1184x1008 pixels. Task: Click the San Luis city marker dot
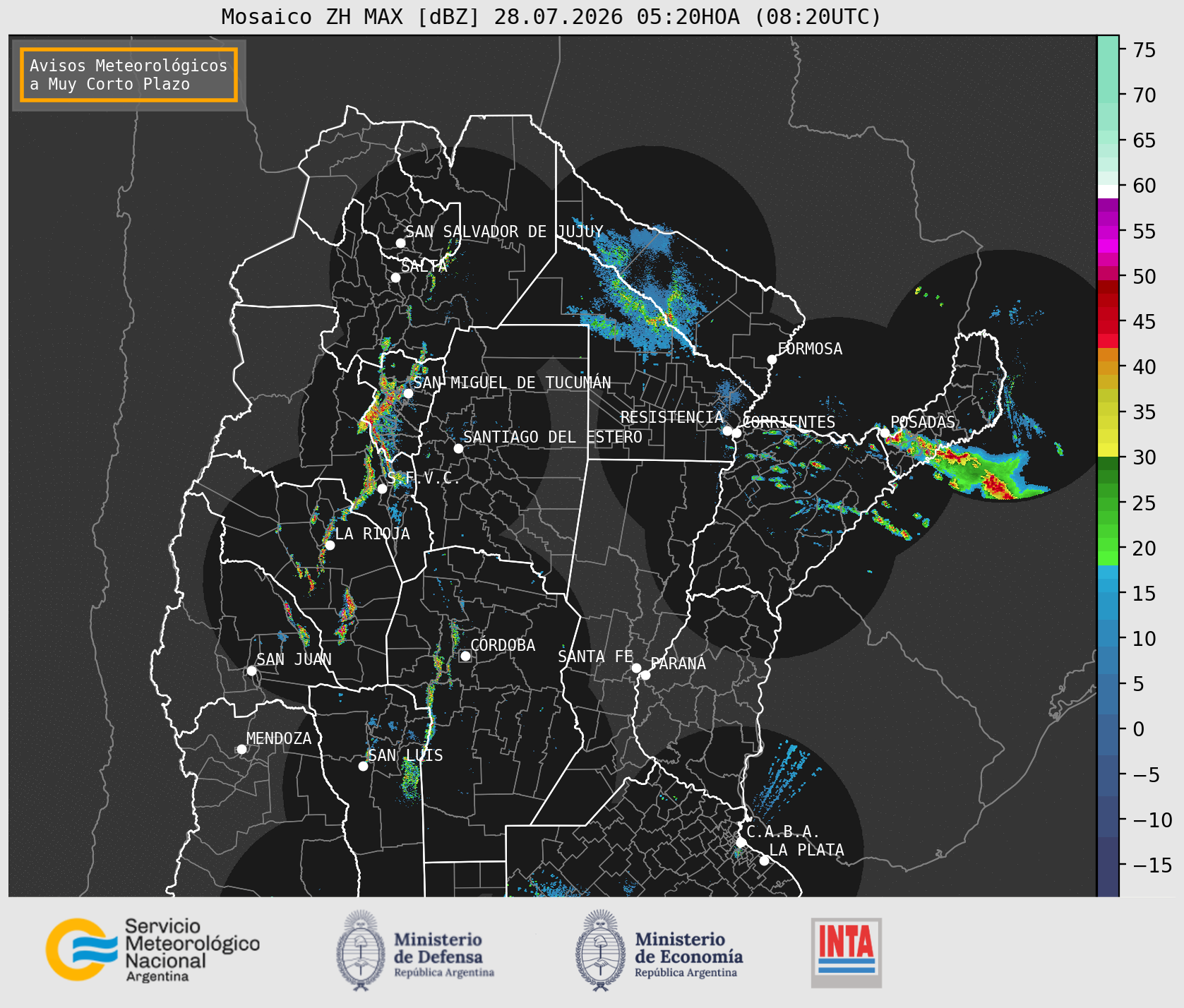click(x=363, y=766)
